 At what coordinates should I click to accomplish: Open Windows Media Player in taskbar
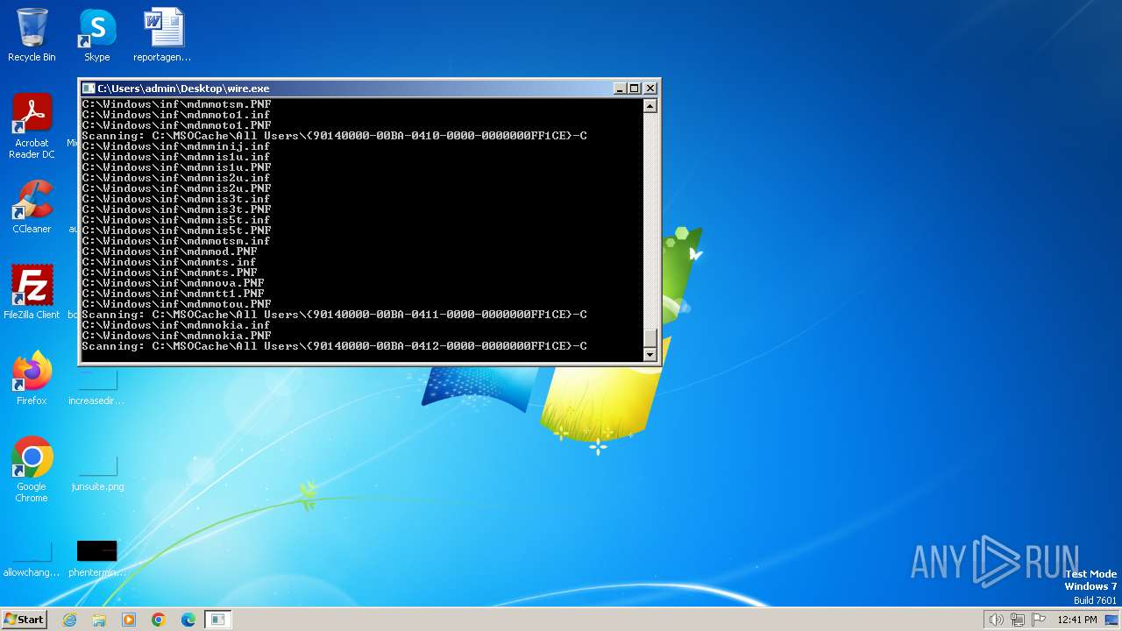[129, 620]
